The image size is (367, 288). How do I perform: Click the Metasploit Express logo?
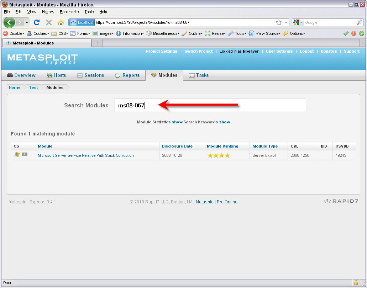(x=42, y=59)
